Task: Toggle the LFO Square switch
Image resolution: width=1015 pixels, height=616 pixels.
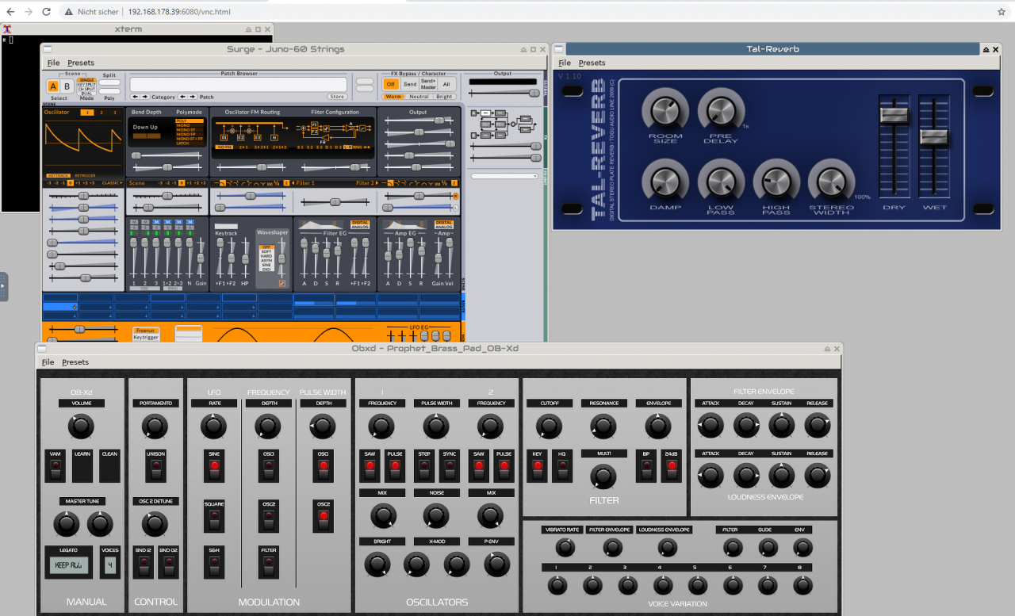Action: tap(213, 520)
